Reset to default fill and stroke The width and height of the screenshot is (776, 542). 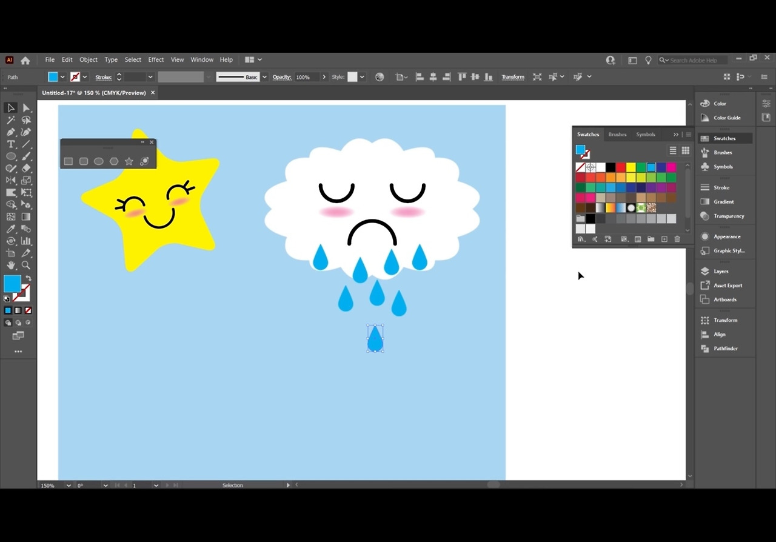7,298
